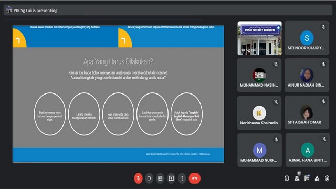Turn on the camera button
Screen dimensions: 336x189
[x=149, y=178]
